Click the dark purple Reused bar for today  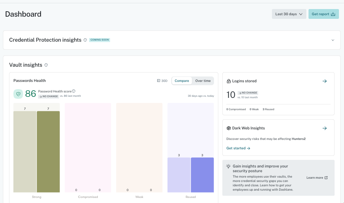[x=202, y=175]
